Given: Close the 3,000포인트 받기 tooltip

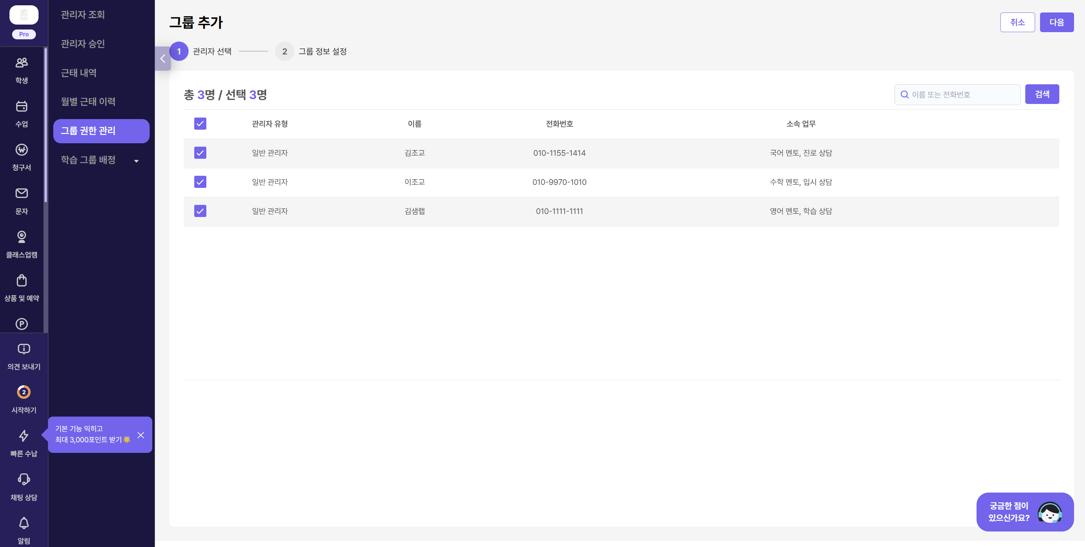Looking at the screenshot, I should (x=141, y=435).
